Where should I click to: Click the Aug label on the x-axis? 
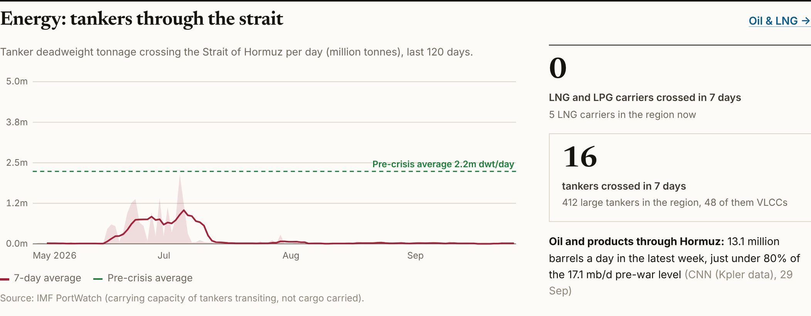point(291,255)
